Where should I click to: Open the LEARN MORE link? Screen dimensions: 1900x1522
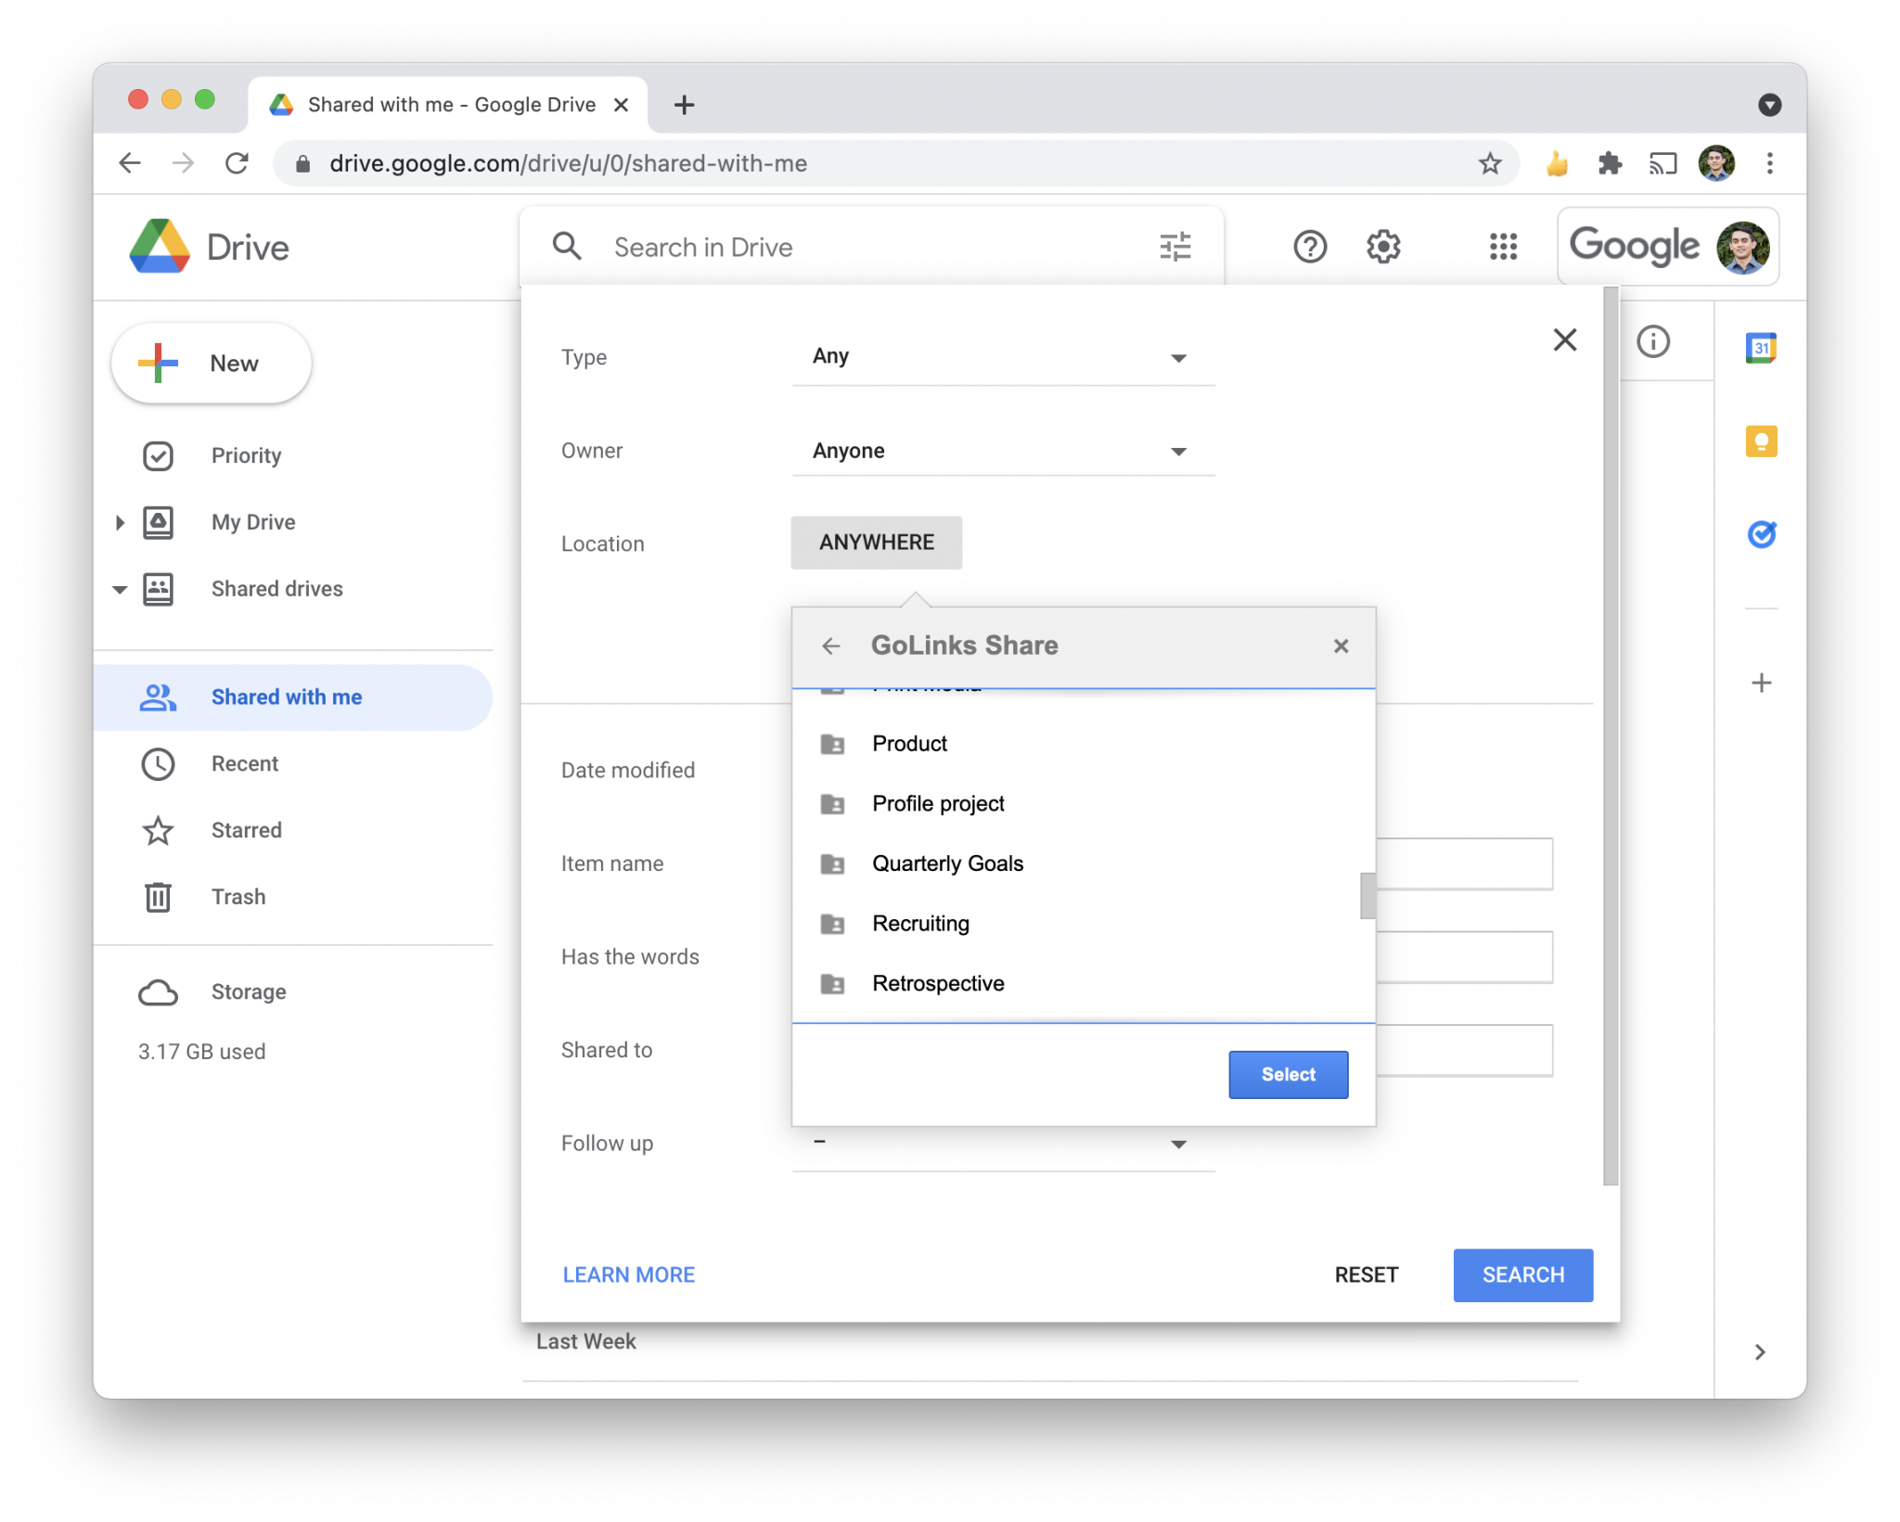[628, 1274]
